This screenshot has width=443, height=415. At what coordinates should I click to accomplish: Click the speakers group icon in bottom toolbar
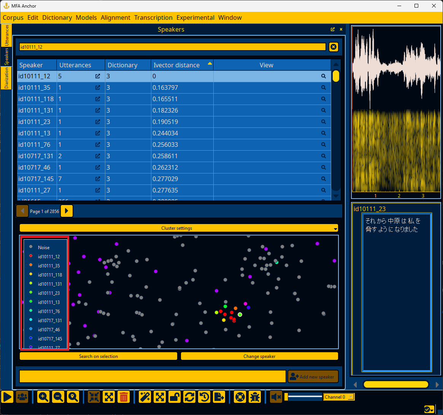coord(22,397)
